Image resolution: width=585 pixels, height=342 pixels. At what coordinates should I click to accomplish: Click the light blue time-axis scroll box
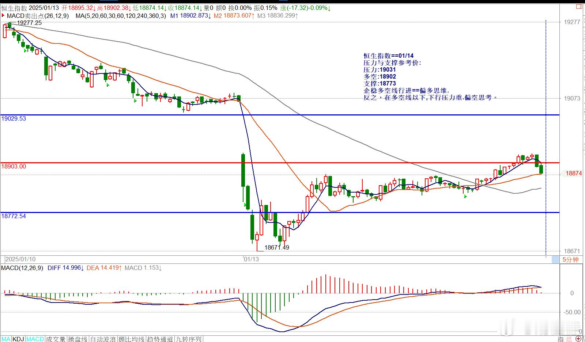pos(555,259)
